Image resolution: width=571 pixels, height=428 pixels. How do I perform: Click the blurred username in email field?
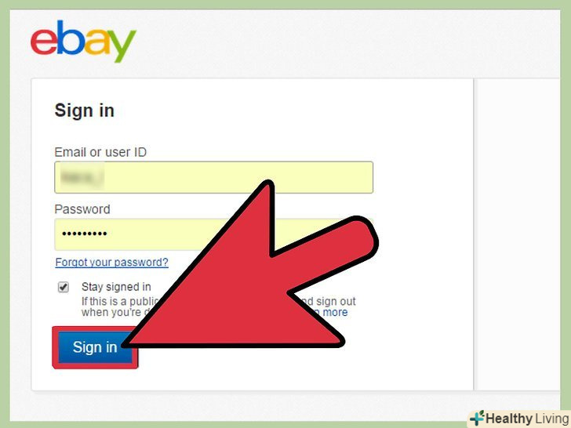pos(80,177)
